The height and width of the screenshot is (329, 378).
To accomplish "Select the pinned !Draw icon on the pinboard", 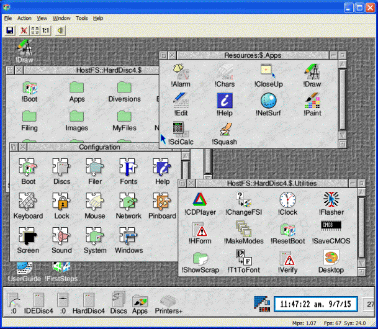I will tap(24, 51).
